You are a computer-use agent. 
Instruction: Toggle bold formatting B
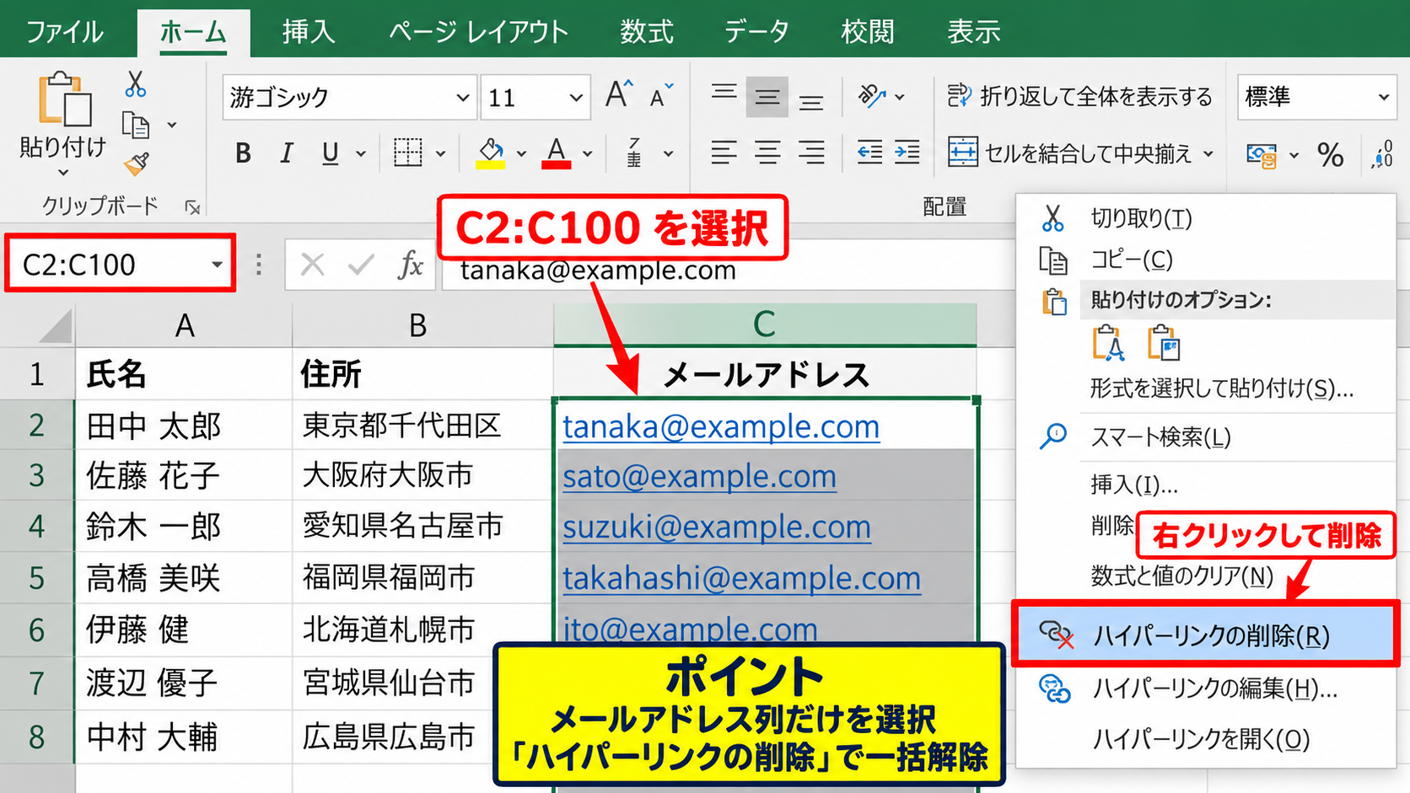(243, 153)
